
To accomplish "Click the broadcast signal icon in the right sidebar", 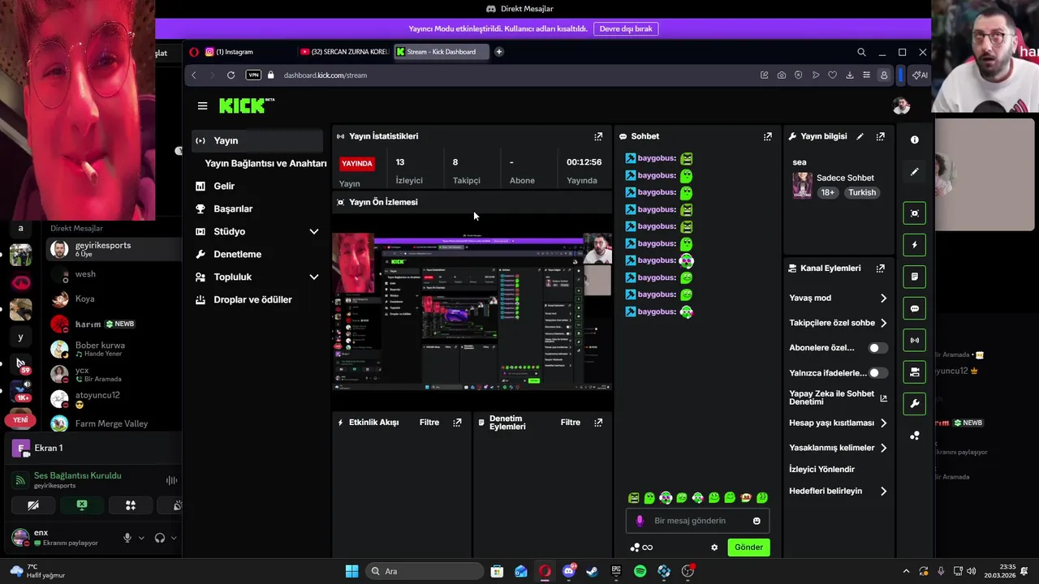I will click(x=914, y=340).
